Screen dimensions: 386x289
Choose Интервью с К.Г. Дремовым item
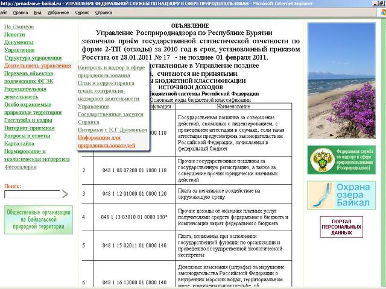point(112,130)
